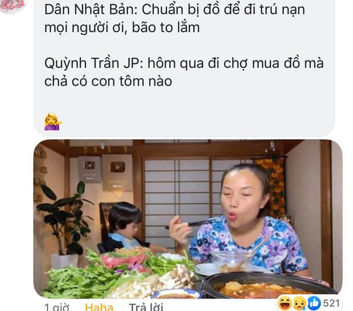Open the attached hot pot photo

coord(188,219)
